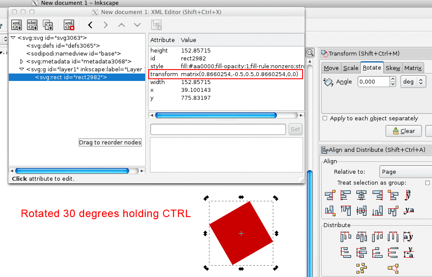Align left edges of objects
Screen dimensions: 432x277
(345, 195)
